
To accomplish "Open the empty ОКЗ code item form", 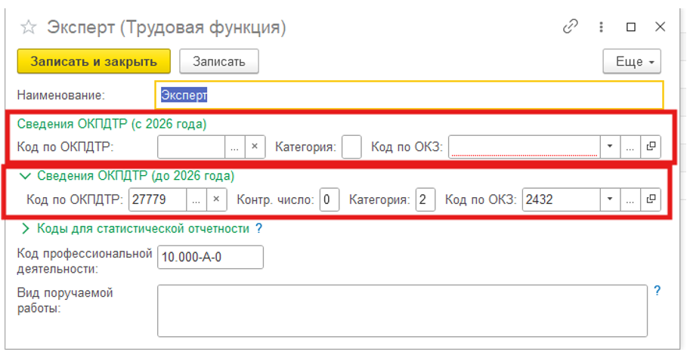I will click(x=650, y=147).
